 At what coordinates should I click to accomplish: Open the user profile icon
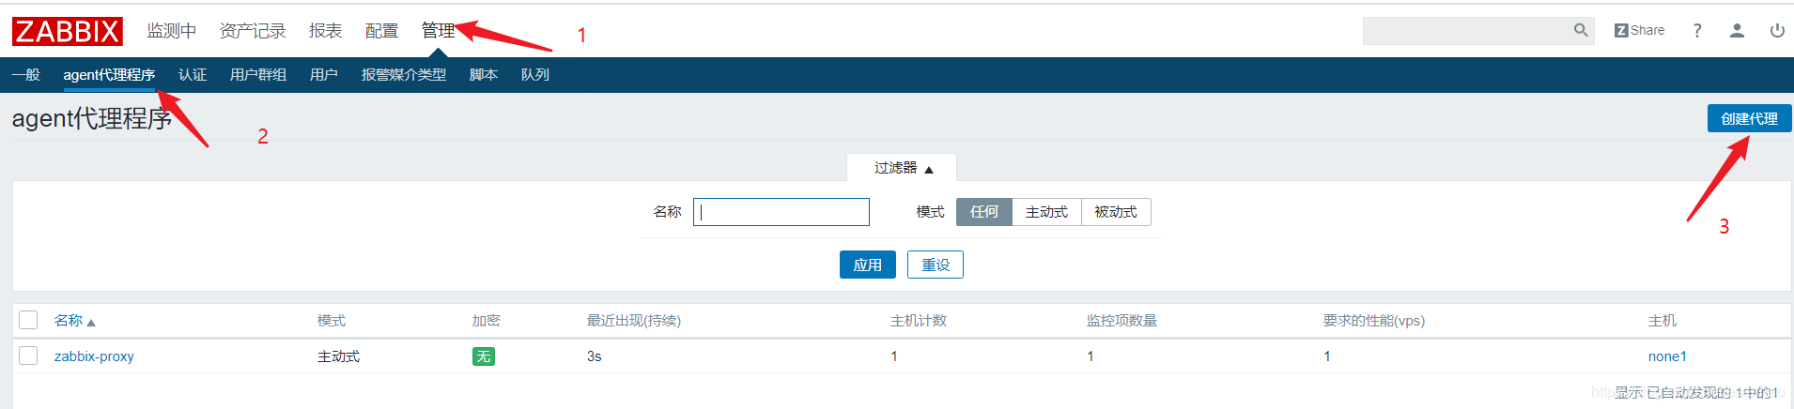[x=1737, y=30]
